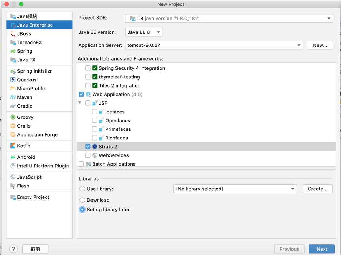Screen dimensions: 341x255
Task: Click the Batch Applications folder icon
Action: click(88, 164)
